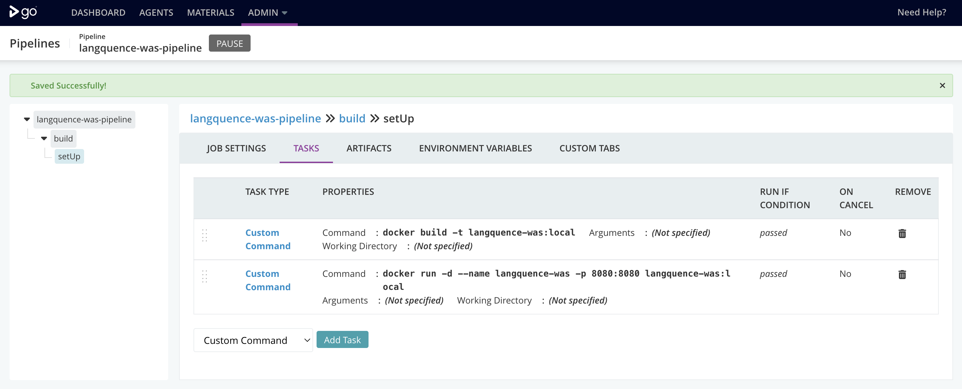This screenshot has height=389, width=962.
Task: Select the build stage in the tree
Action: [63, 138]
